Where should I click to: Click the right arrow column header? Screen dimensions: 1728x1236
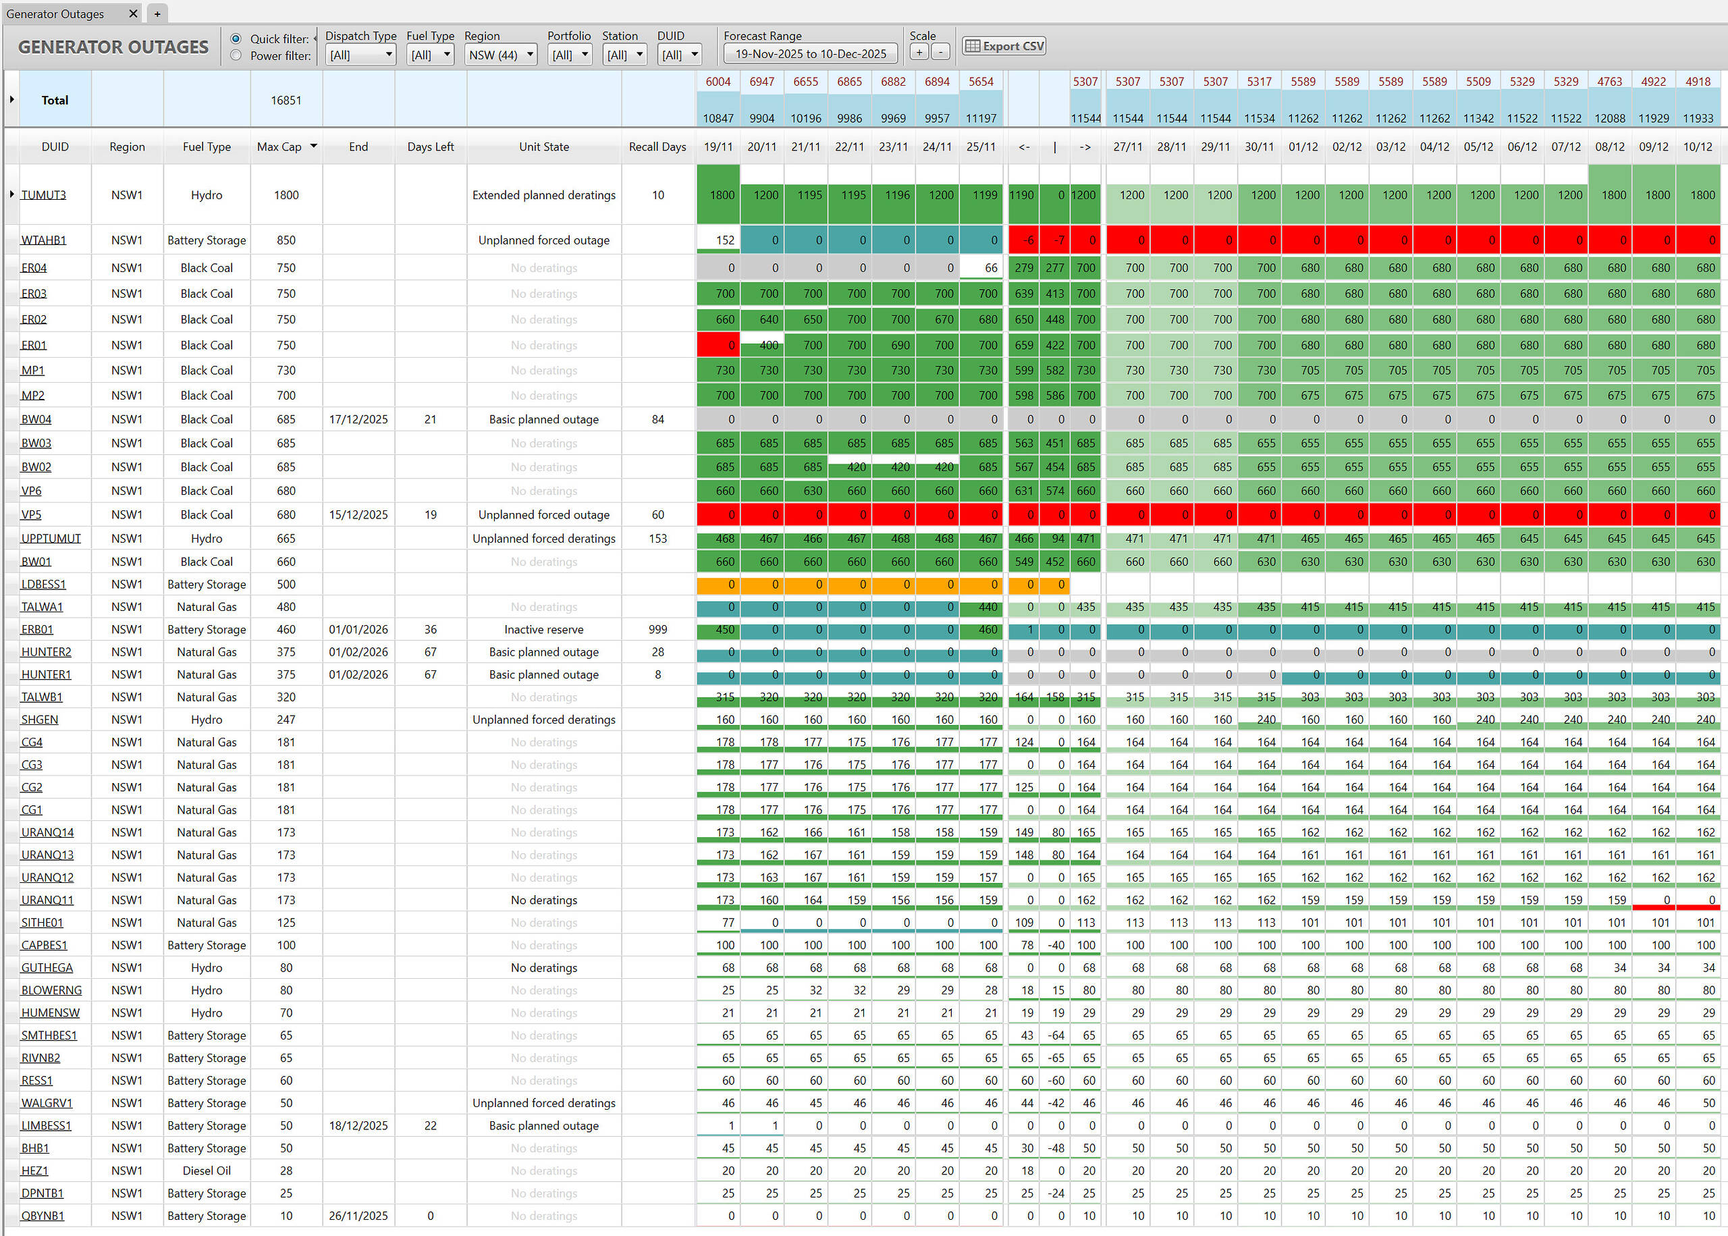(x=1085, y=147)
